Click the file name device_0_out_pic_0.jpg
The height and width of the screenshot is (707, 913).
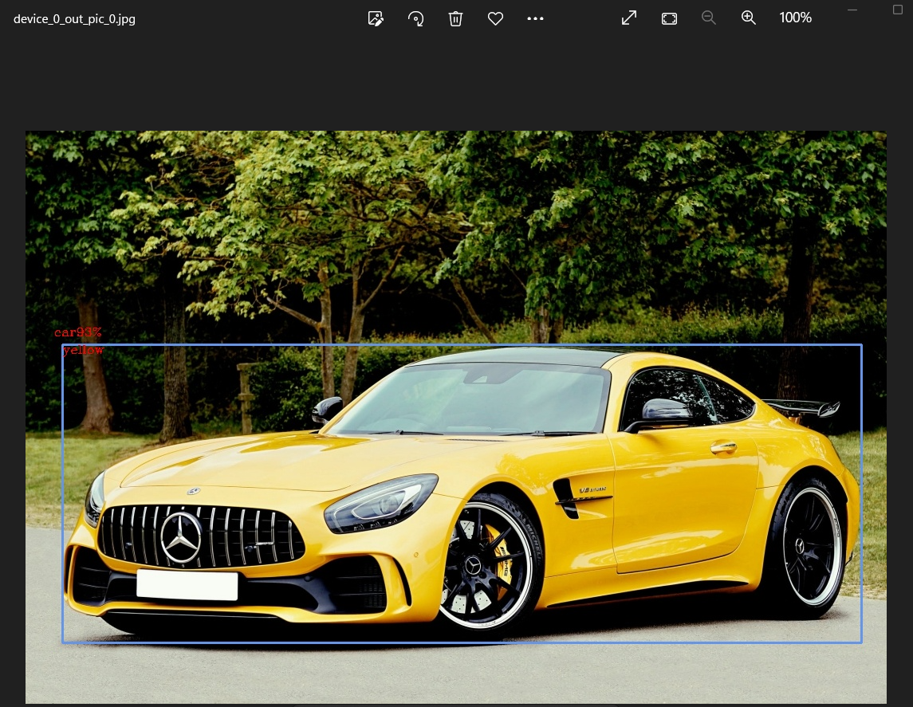click(74, 19)
